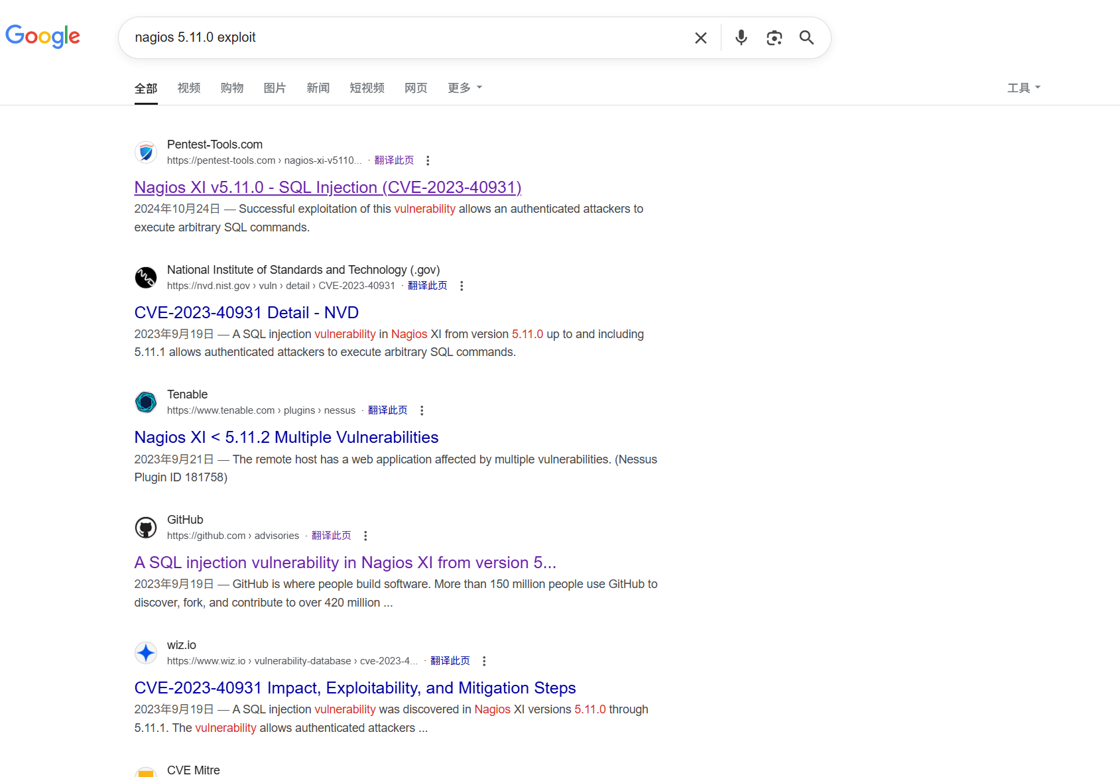This screenshot has height=777, width=1120.
Task: Click pentest-tools.com URL breadcrumb
Action: (x=265, y=160)
